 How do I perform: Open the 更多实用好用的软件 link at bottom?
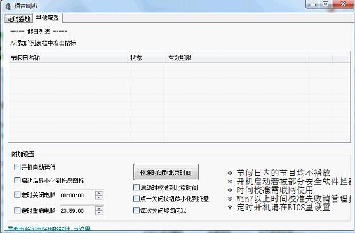tap(49, 229)
